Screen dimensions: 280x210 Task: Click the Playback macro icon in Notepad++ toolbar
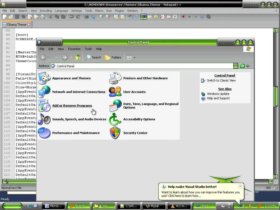(196, 17)
